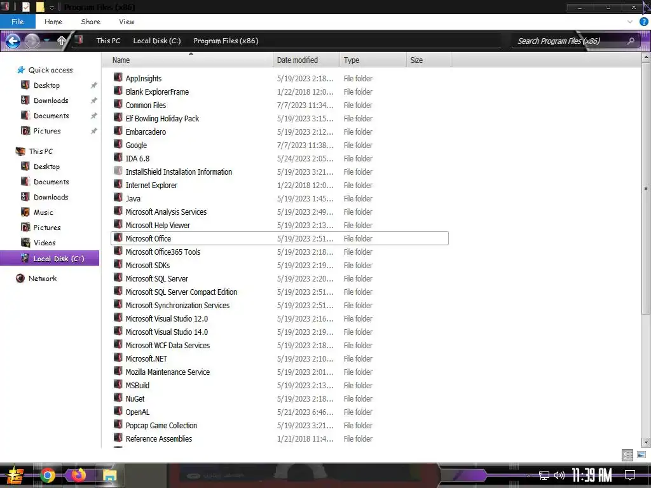Screen dimensions: 651x488
Task: Select the NuGet folder name
Action: click(135, 399)
